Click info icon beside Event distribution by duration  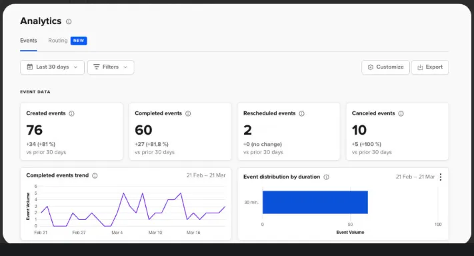coord(326,177)
